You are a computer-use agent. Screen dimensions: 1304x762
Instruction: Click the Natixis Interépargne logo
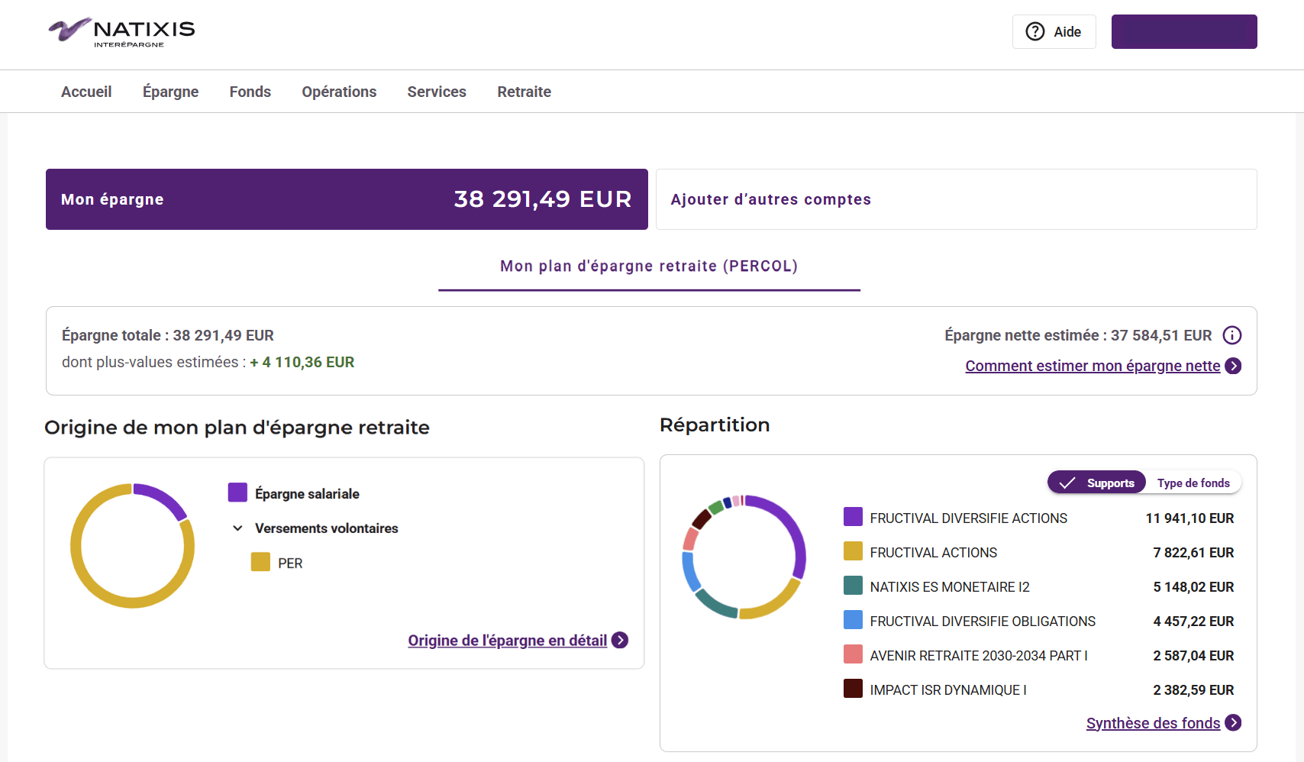120,32
